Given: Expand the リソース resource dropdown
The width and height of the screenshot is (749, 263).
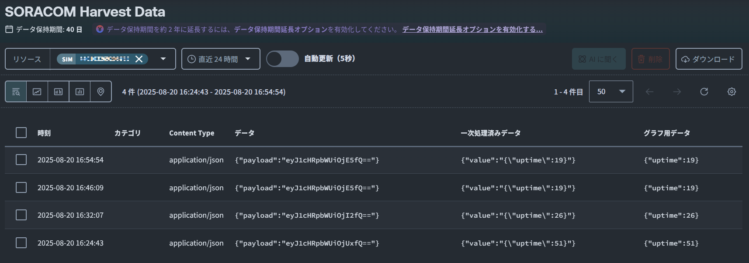Looking at the screenshot, I should (x=163, y=59).
